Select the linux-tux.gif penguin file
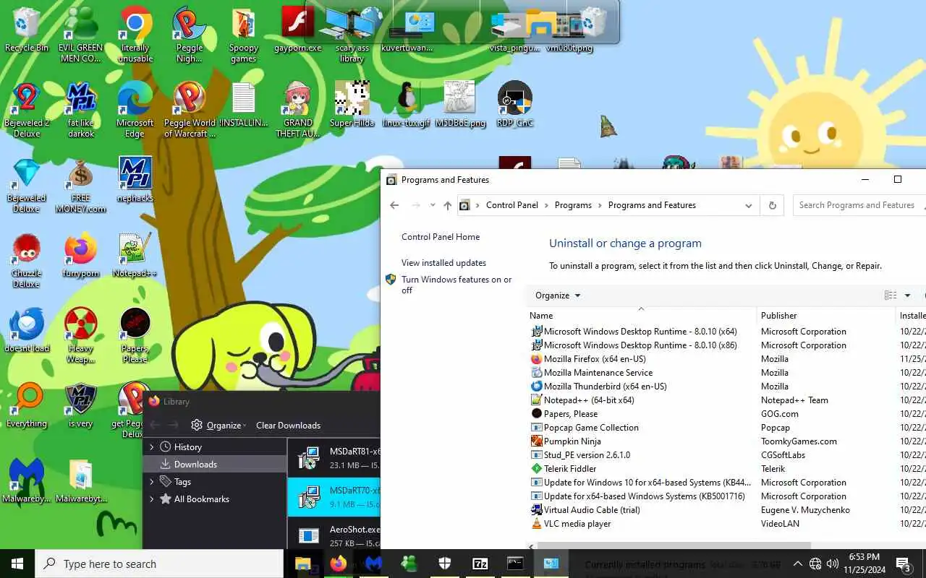The height and width of the screenshot is (578, 926). coord(407,105)
